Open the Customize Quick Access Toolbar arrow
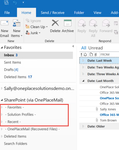This screenshot has height=150, width=119. tap(23, 2)
